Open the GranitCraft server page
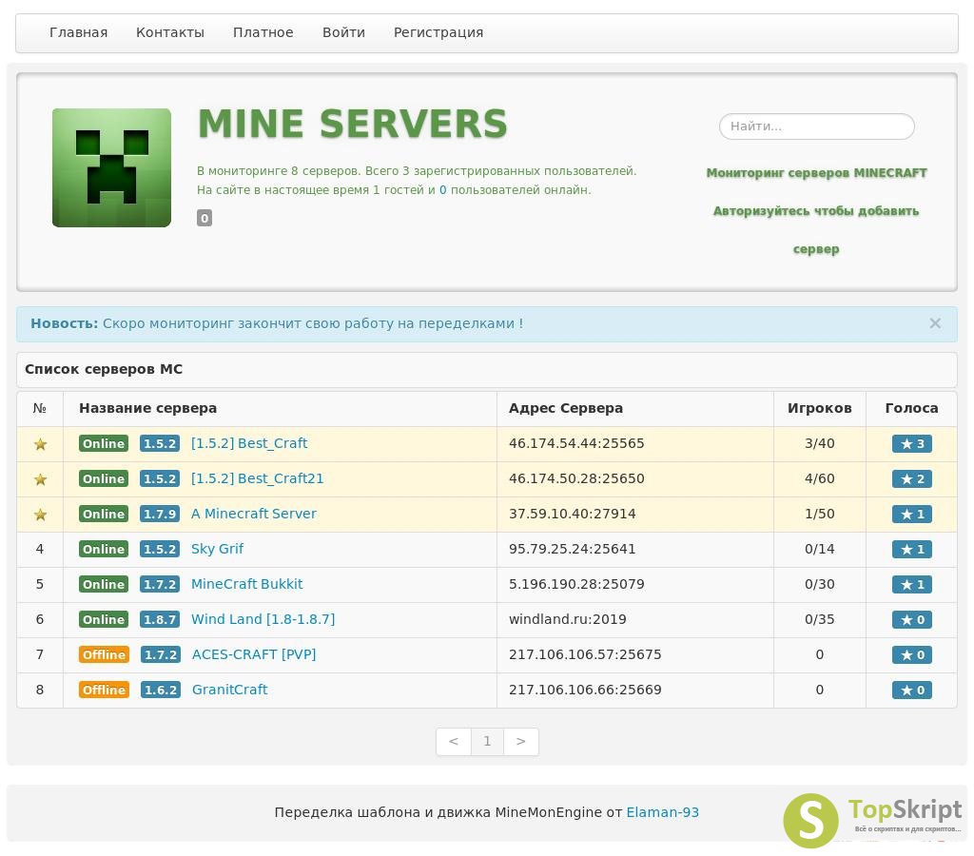The width and height of the screenshot is (974, 856). coord(230,690)
